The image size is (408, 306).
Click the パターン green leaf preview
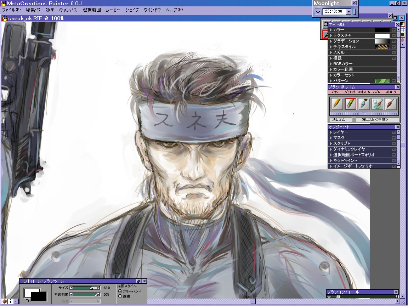(382, 81)
